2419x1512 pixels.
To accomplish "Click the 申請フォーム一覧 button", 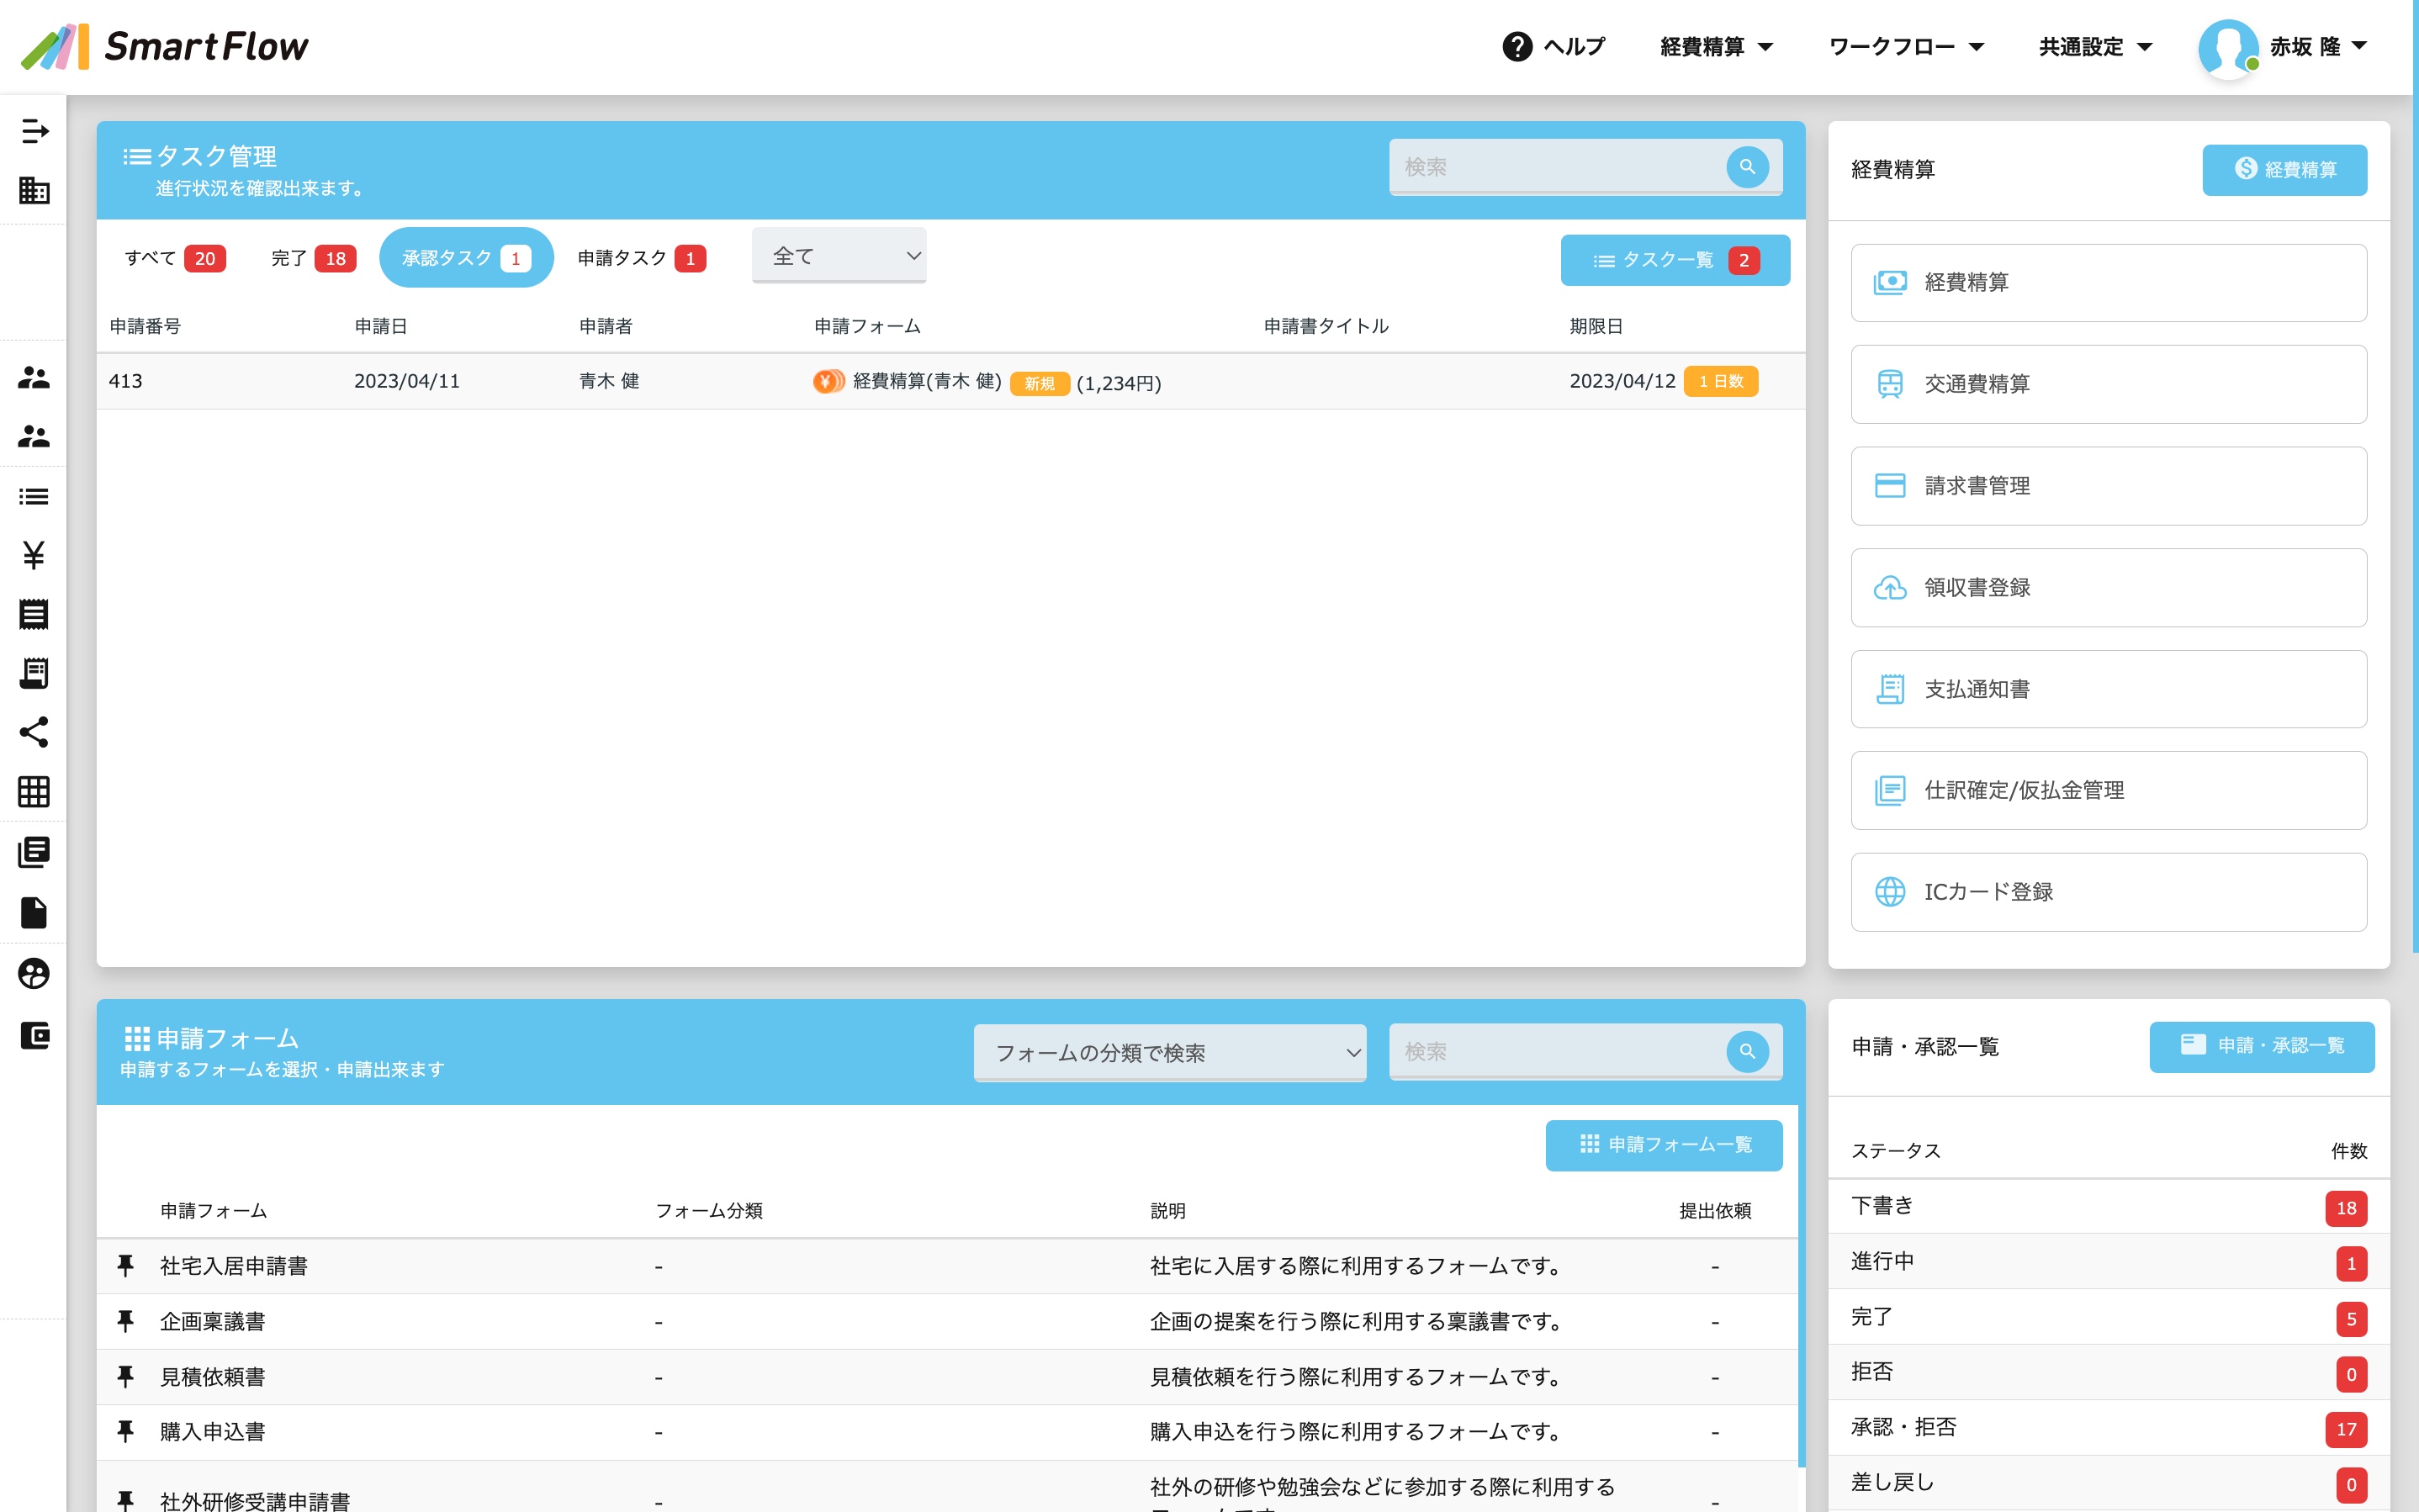I will point(1663,1144).
